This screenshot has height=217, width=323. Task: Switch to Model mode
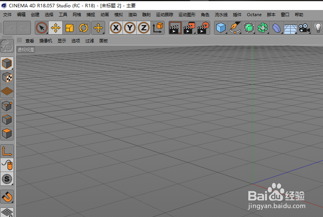(x=7, y=63)
